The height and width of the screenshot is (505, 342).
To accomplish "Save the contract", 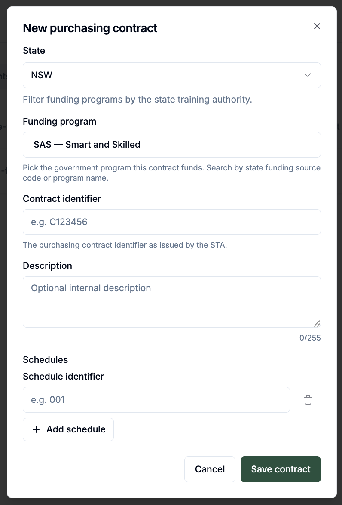I will pos(281,469).
